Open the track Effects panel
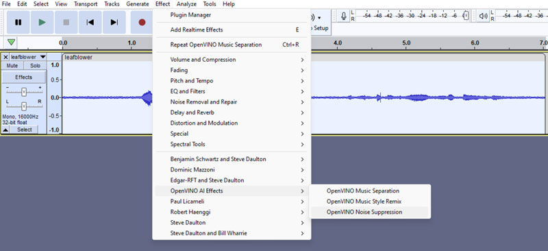 point(24,77)
